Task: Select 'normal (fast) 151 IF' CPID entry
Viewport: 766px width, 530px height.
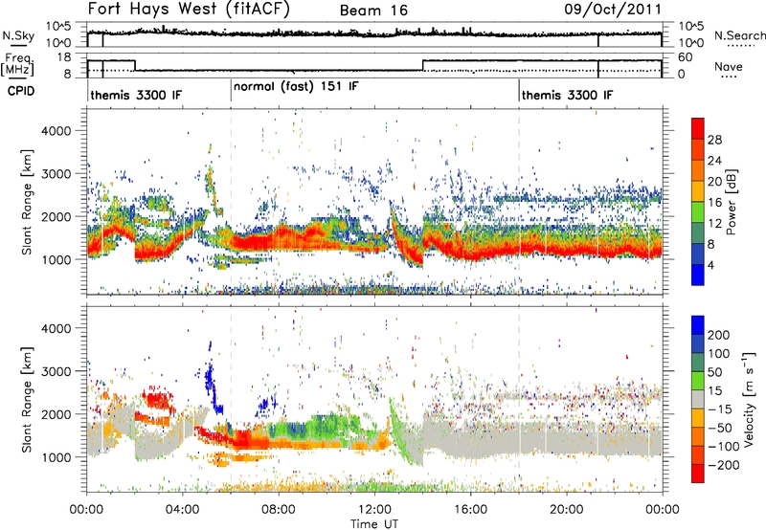Action: pyautogui.click(x=296, y=86)
